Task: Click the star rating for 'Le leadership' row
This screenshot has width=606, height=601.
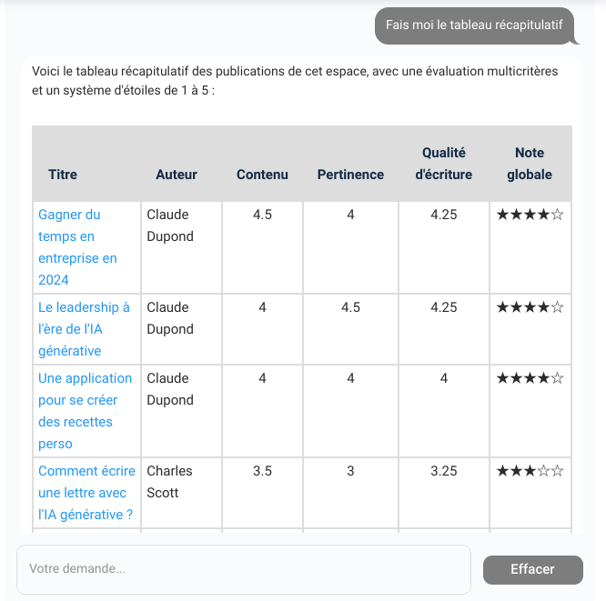Action: [x=530, y=308]
